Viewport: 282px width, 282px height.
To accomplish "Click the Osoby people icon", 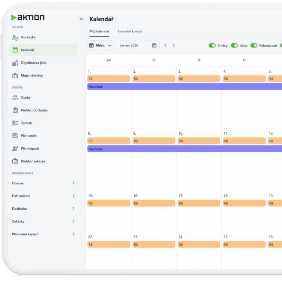I will click(15, 98).
